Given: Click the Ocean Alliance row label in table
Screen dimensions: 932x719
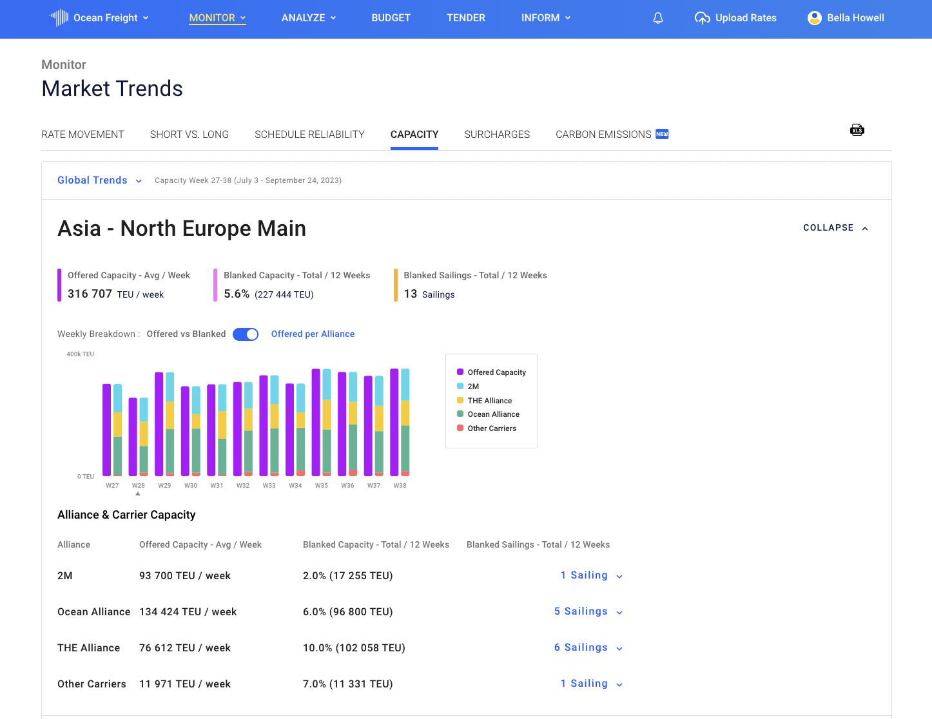Looking at the screenshot, I should [x=94, y=611].
